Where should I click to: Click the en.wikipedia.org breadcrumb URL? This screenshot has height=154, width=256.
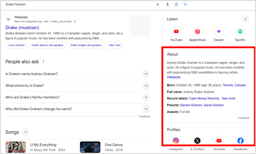tap(43, 22)
